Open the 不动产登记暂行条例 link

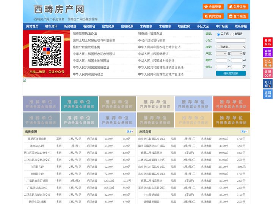tap(152, 40)
